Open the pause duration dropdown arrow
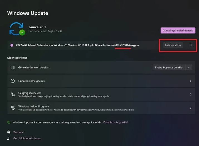 tap(189, 67)
